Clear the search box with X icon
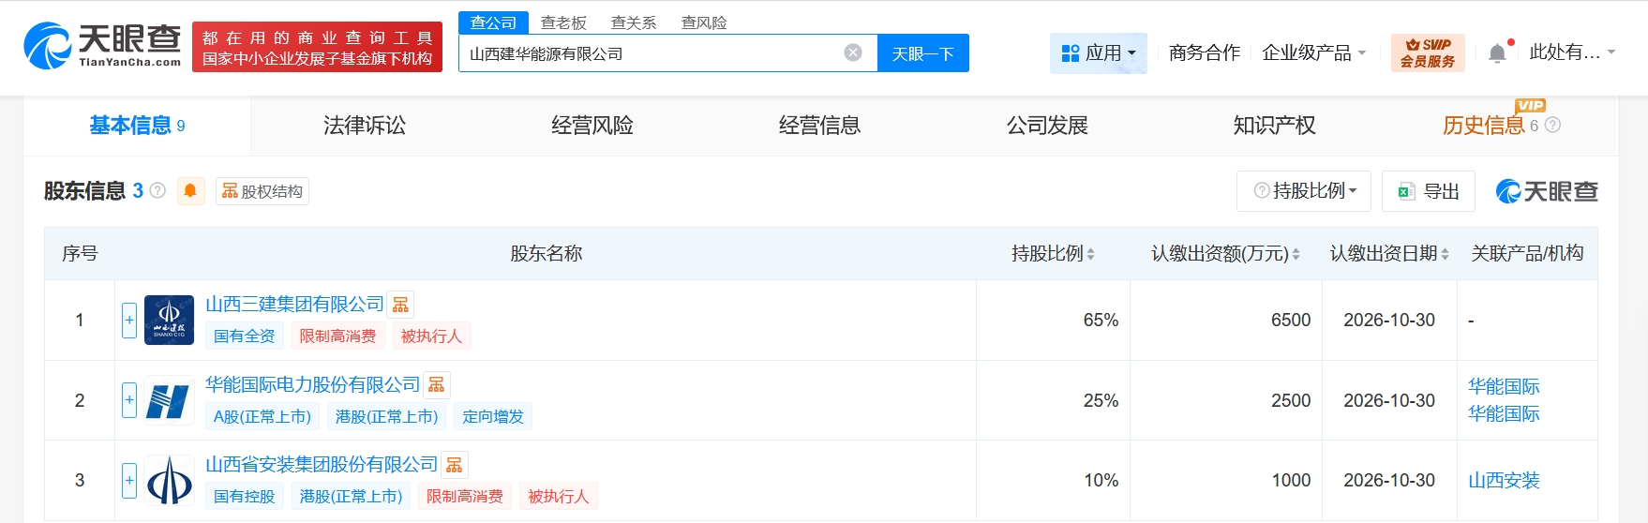The image size is (1648, 523). point(853,52)
